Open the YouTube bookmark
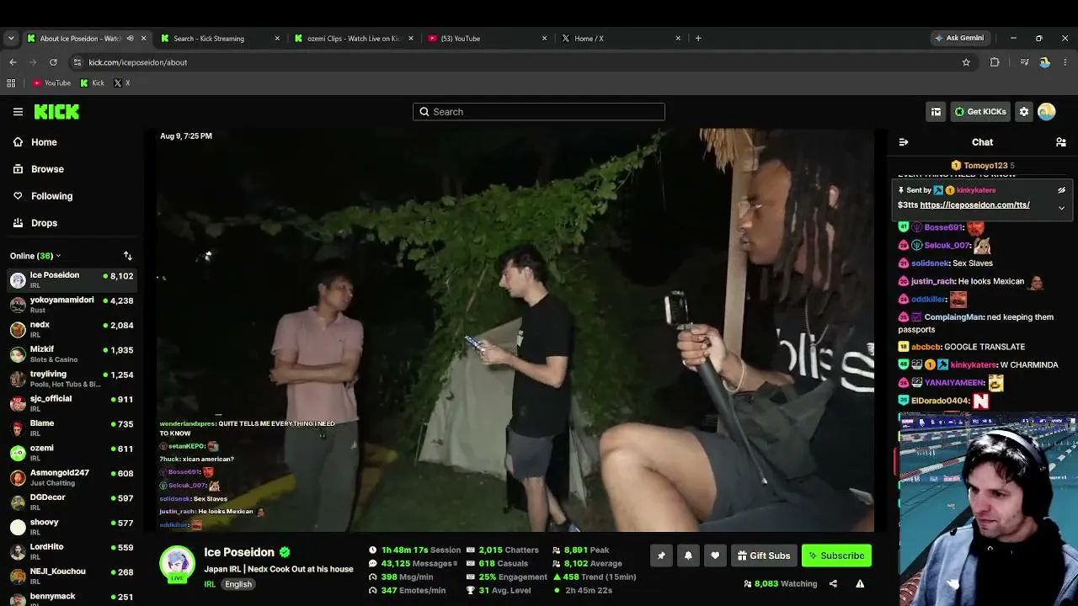This screenshot has width=1078, height=606. tap(51, 82)
